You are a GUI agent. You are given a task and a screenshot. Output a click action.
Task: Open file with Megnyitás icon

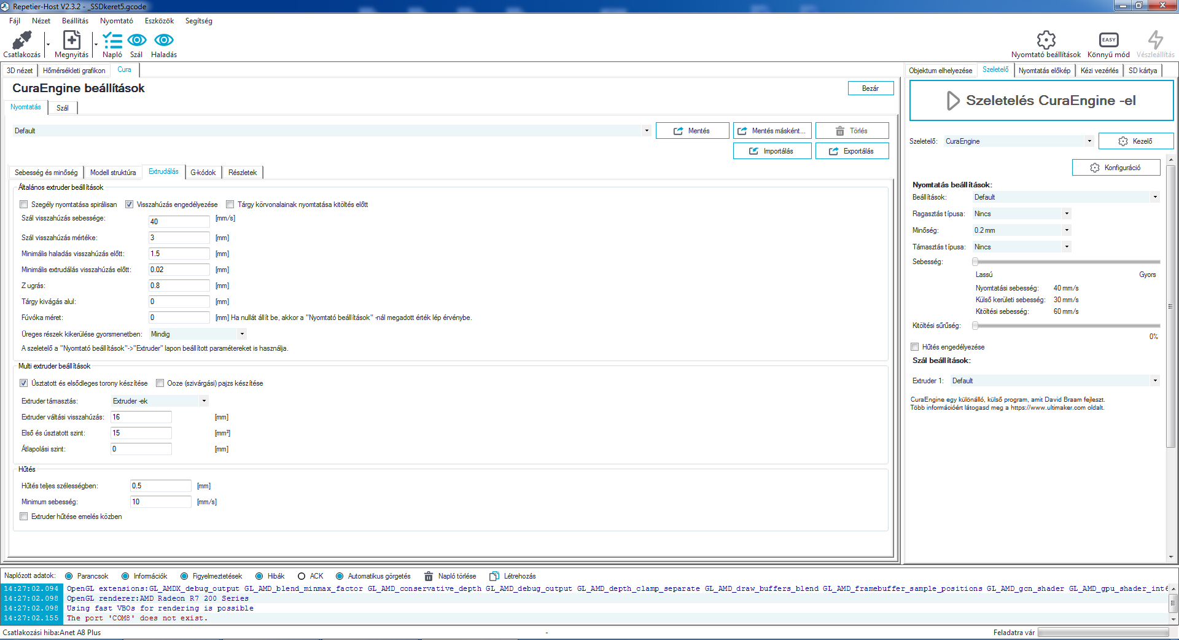click(x=72, y=41)
